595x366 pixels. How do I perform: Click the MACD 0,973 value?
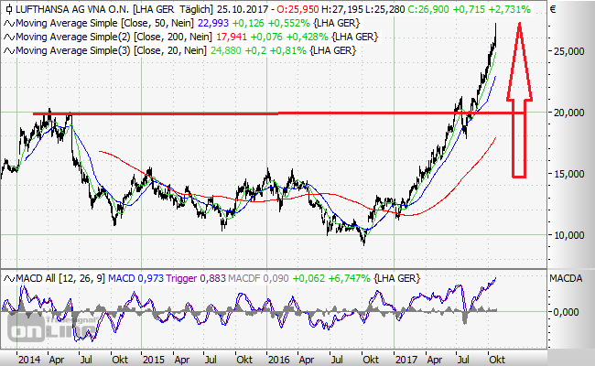click(135, 278)
